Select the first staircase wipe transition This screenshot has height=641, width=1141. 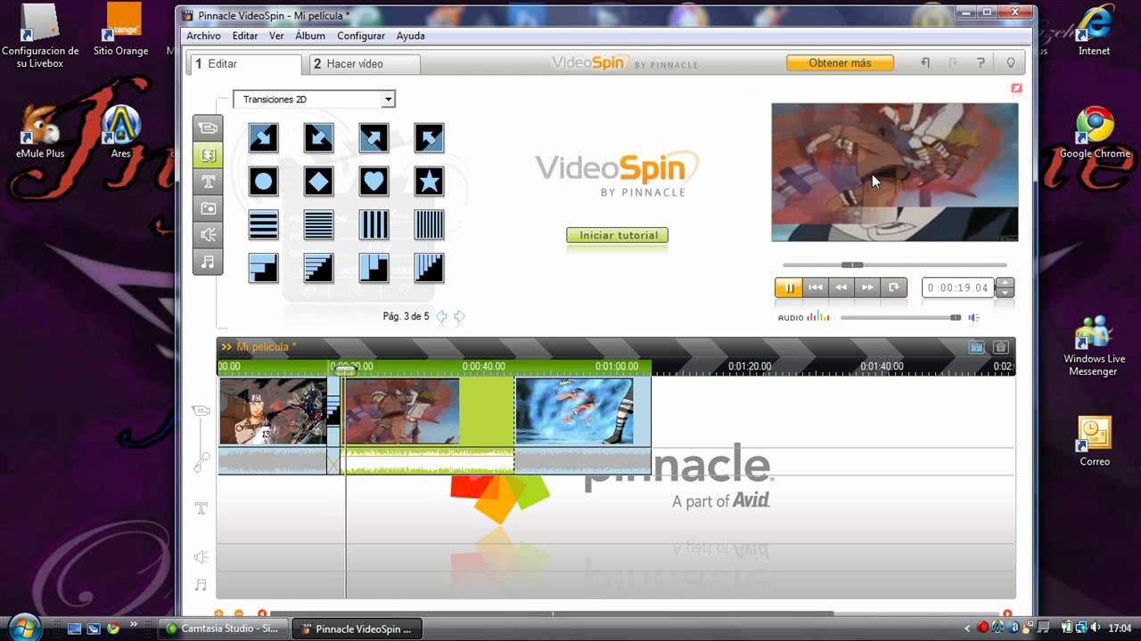click(263, 268)
